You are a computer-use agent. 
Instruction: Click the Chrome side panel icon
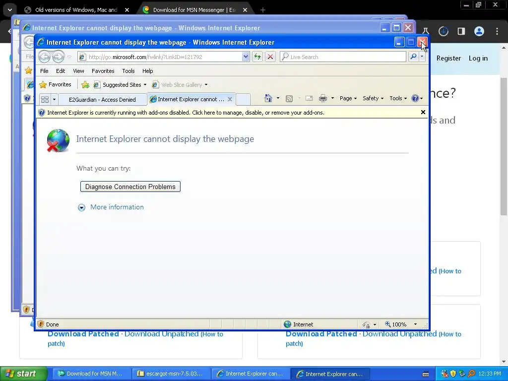coord(461,31)
